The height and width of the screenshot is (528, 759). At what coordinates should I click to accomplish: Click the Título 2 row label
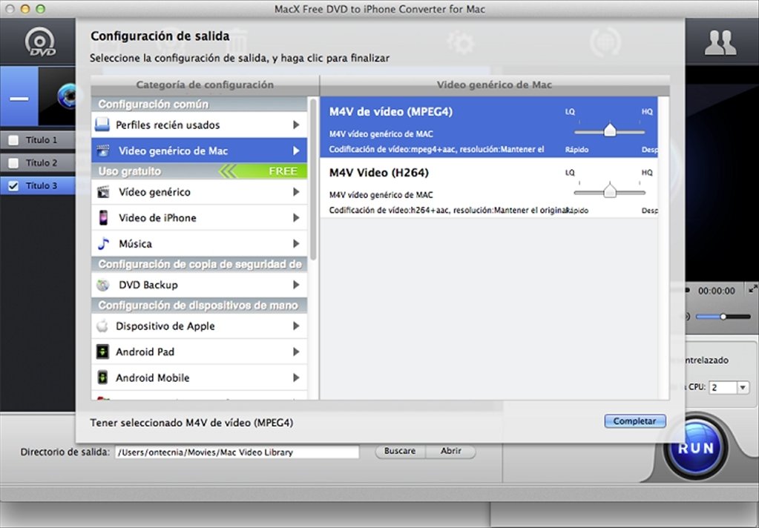pyautogui.click(x=41, y=163)
